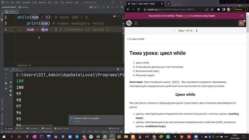This screenshot has height=140, width=249.
Task: Start the debugger with the bug icon in PyCharm
Action: pyautogui.click(x=108, y=7)
